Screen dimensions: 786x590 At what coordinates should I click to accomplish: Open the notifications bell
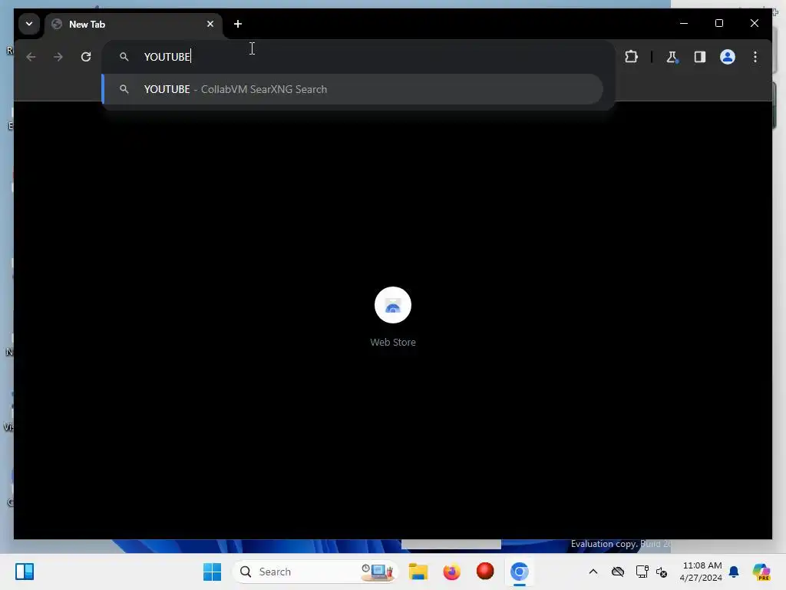734,572
